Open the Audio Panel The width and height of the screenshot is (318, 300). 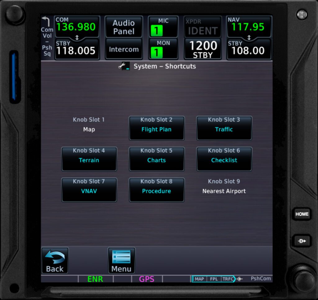(x=124, y=27)
